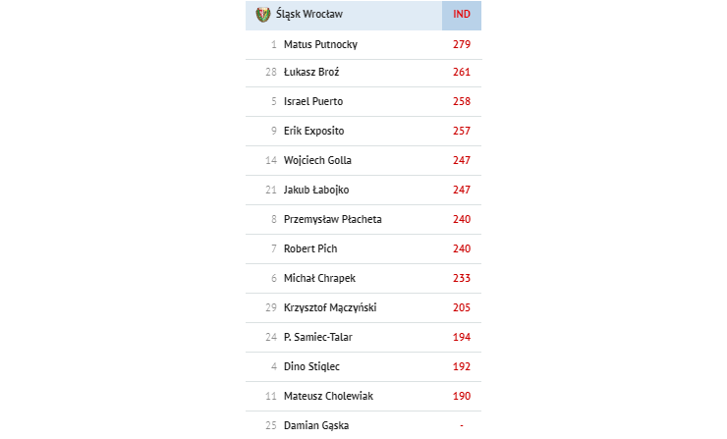Select Dino Stiglec's name
The height and width of the screenshot is (439, 727).
(x=311, y=366)
